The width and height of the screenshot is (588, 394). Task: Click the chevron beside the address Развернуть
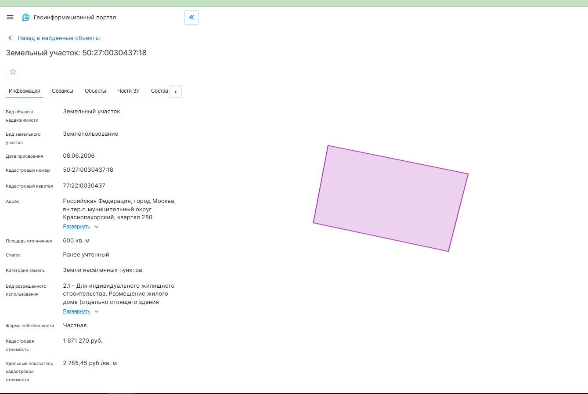(97, 227)
